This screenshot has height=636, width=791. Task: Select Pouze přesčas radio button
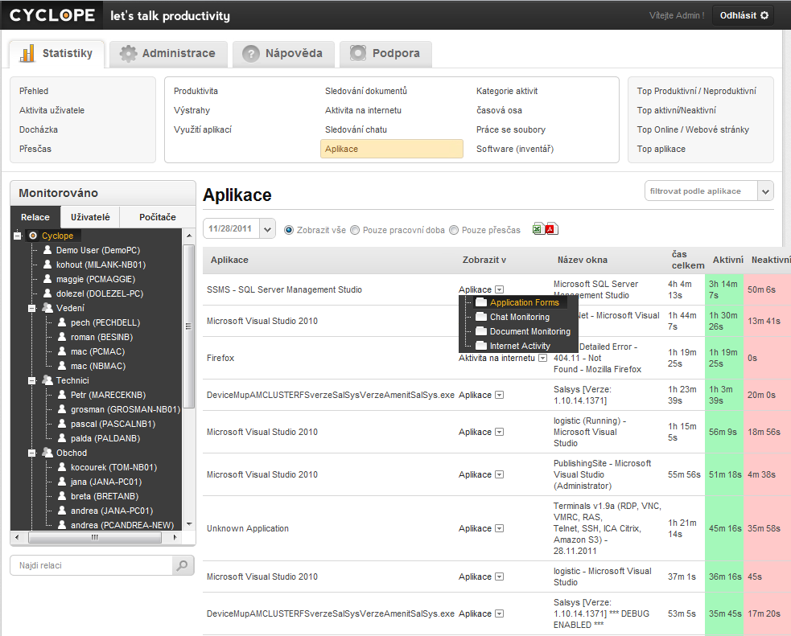click(x=454, y=230)
